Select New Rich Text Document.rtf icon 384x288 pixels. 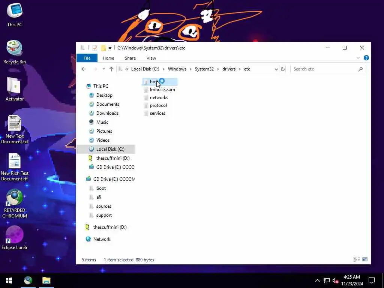[15, 167]
